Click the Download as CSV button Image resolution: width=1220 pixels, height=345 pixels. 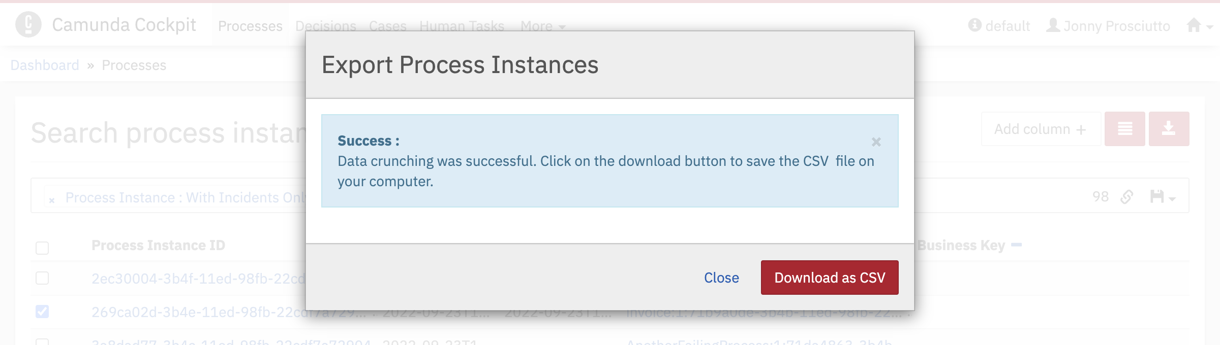(x=830, y=278)
